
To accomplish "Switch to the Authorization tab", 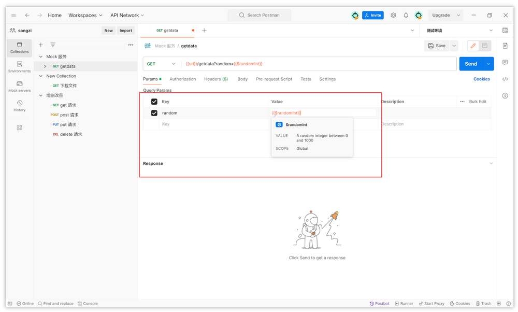I will [183, 79].
